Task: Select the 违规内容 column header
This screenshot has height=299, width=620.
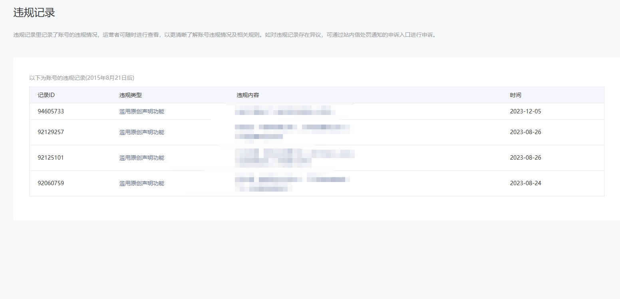Action: (248, 95)
